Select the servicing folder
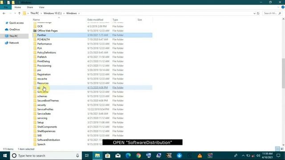Screen dimensions: 285x160 [x=42, y=118]
